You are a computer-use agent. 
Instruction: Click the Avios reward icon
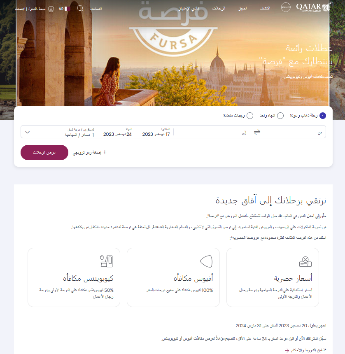click(206, 261)
